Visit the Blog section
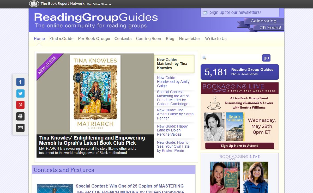 tap(170, 39)
